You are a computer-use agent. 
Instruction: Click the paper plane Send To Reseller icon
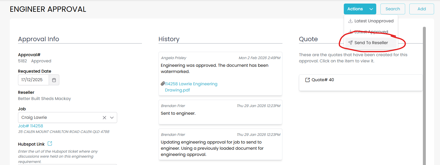coord(350,43)
